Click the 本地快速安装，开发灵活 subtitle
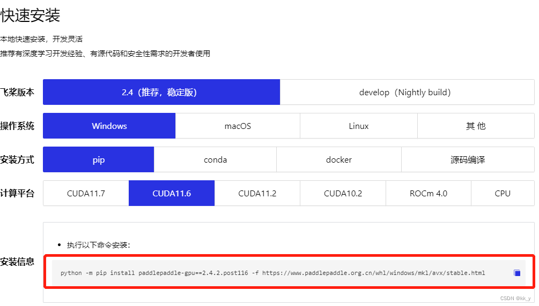Viewport: 539px width, 306px height. [x=41, y=39]
